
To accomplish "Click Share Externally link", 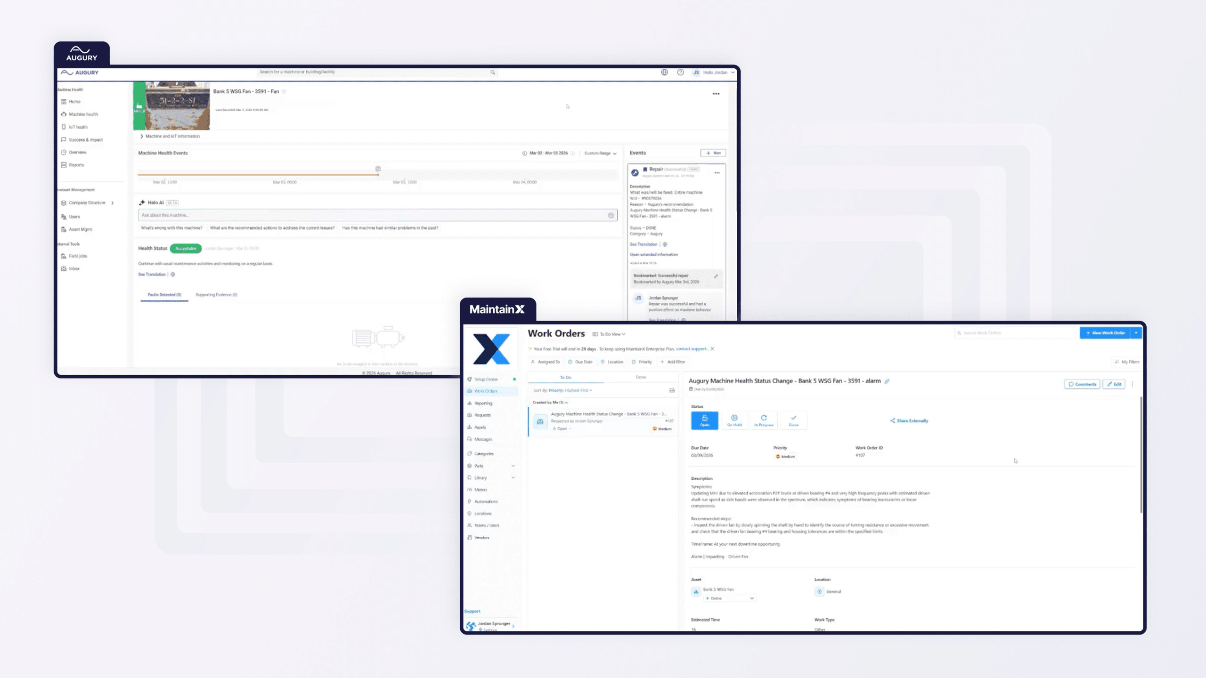I will (909, 421).
